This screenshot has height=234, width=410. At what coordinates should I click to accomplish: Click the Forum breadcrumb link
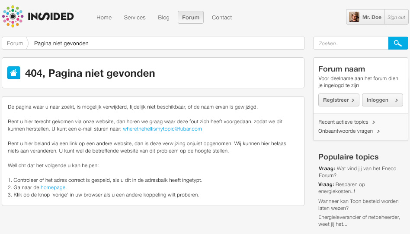[15, 43]
